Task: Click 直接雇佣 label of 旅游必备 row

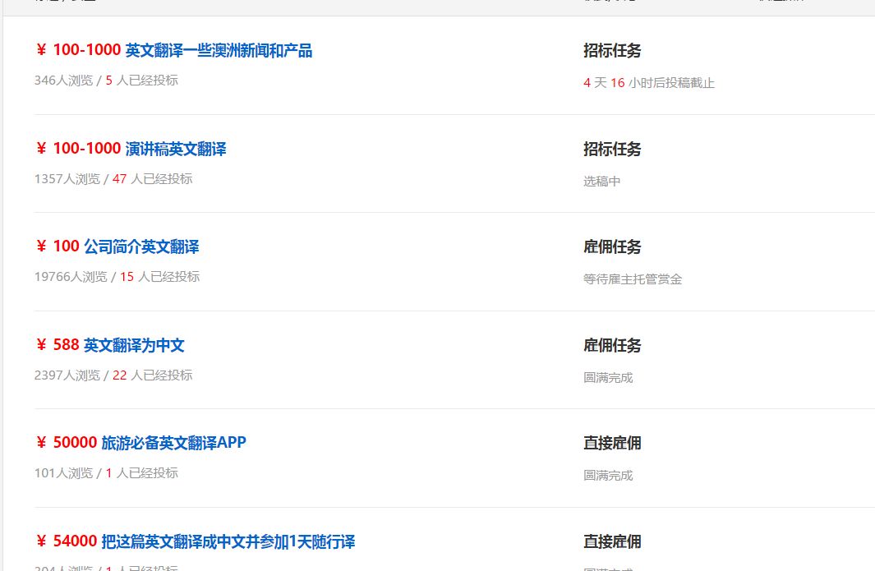Action: point(612,443)
